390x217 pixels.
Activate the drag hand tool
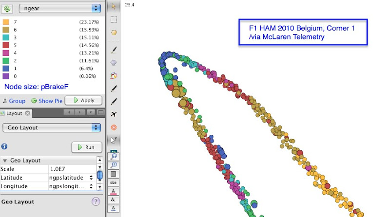click(x=114, y=33)
